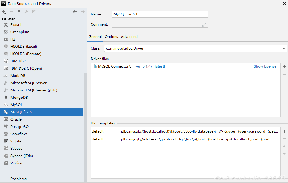Move URL template down
288x183 pixels.
(x=284, y=154)
